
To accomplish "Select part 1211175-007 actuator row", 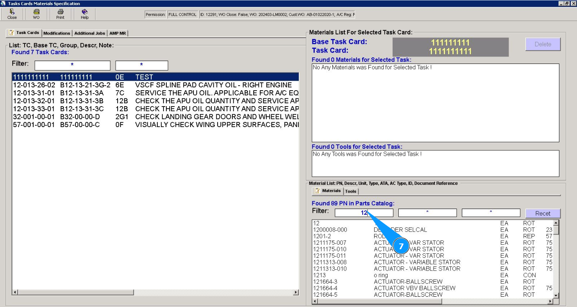I will coord(432,243).
